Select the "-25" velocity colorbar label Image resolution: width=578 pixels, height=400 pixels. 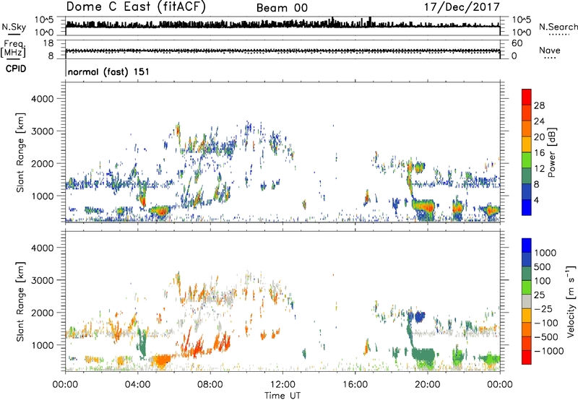click(x=543, y=308)
